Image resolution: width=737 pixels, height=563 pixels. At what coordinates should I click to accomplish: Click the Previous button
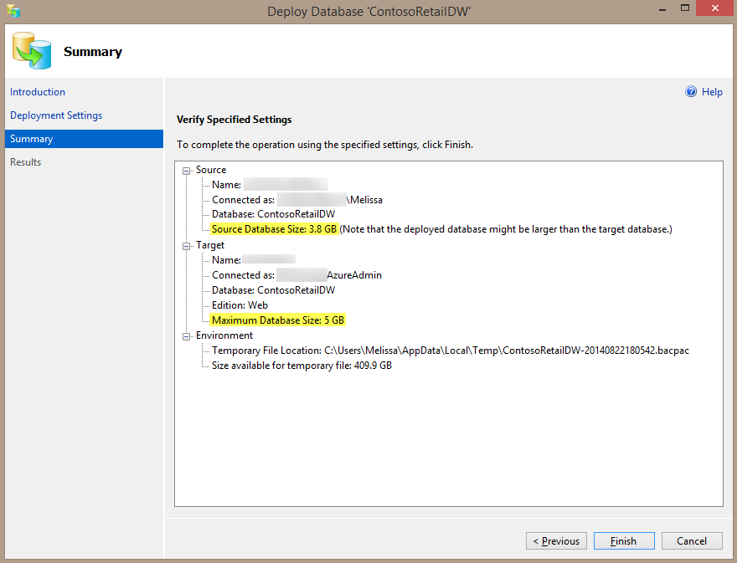556,541
